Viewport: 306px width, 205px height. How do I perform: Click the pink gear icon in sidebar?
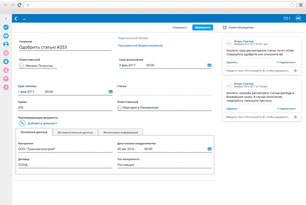click(x=6, y=53)
